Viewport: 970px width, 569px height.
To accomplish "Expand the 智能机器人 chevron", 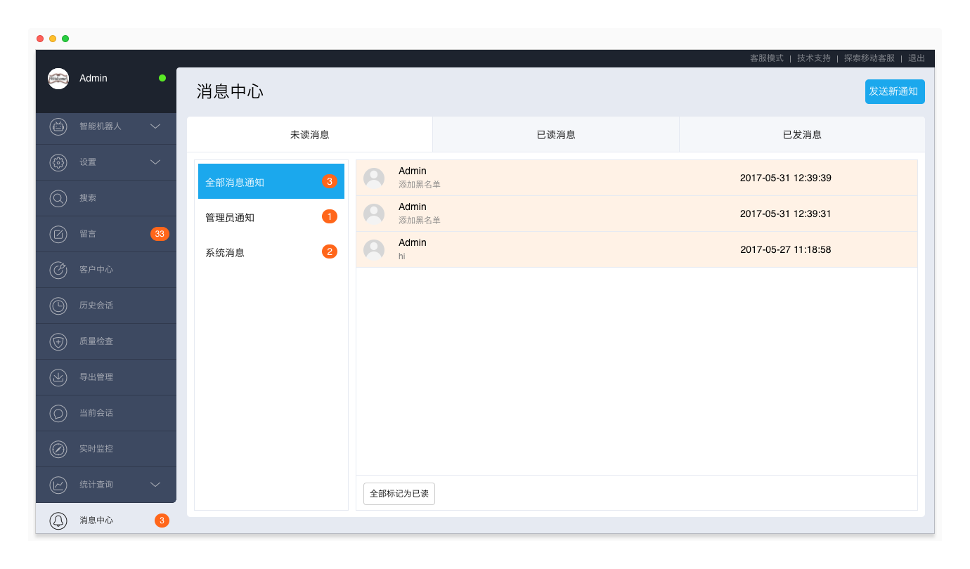I will [155, 126].
